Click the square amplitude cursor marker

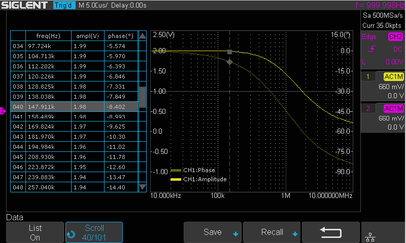tap(229, 52)
